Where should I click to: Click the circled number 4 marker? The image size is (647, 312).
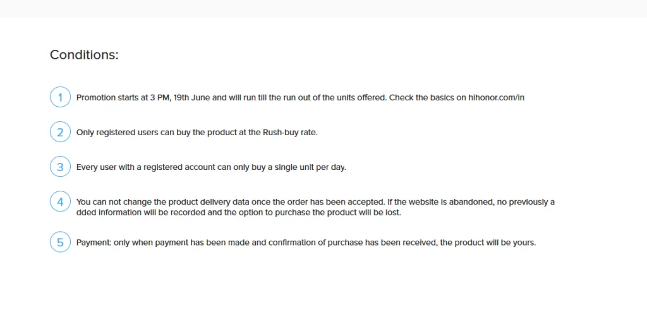[60, 202]
